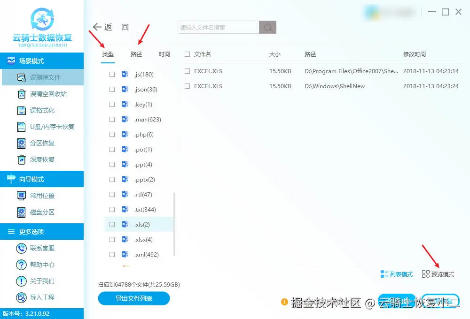Collapse the 向导模式 section header
This screenshot has width=470, height=319.
pyautogui.click(x=42, y=179)
